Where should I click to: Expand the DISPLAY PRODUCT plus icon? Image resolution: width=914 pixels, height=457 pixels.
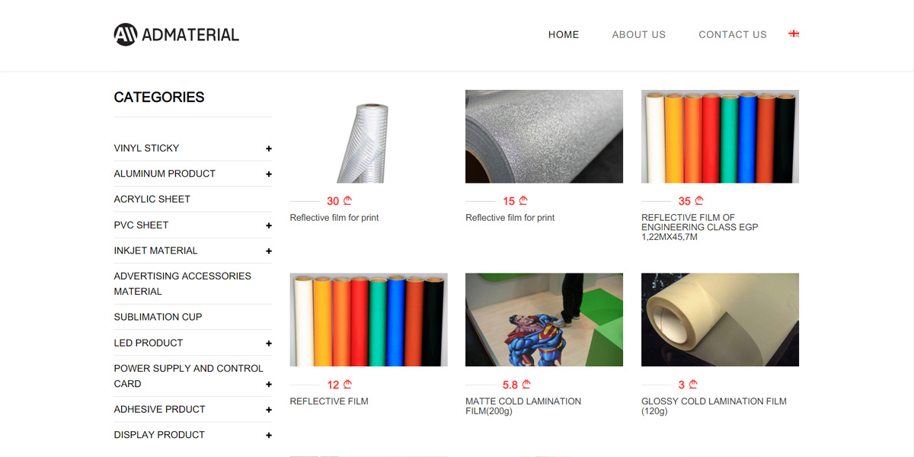[269, 436]
